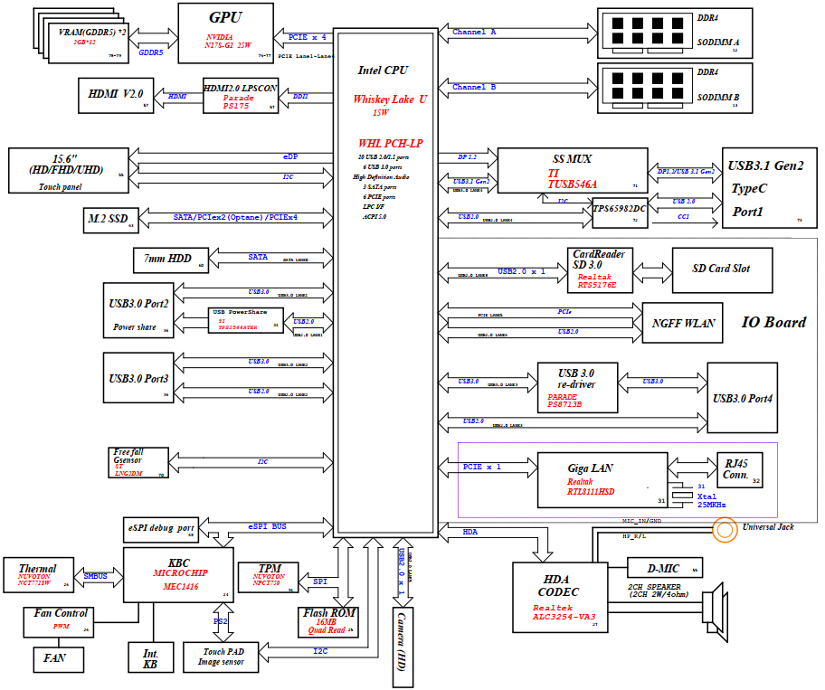This screenshot has height=690, width=825.
Task: Click the USB3.1 Gen2 TypeC Port1 block
Action: [770, 188]
